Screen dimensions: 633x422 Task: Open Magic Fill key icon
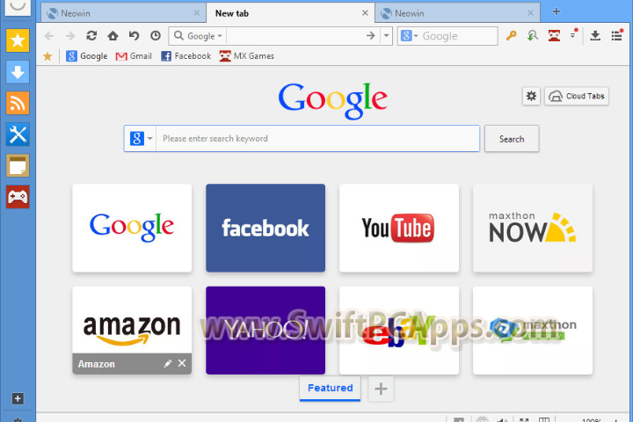coord(512,36)
